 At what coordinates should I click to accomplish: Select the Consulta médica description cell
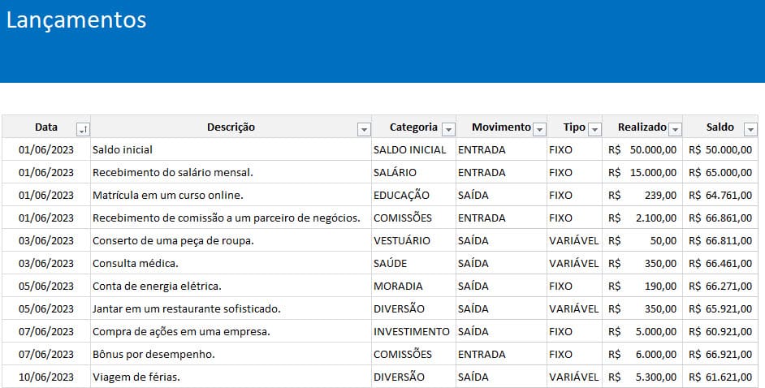(136, 263)
